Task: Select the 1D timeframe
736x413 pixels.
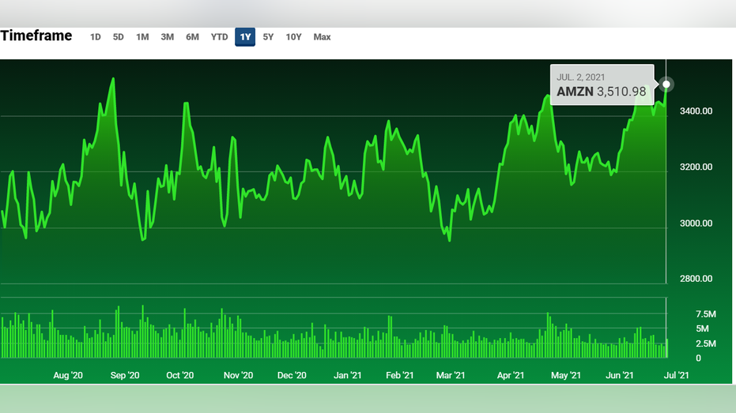Action: coord(96,37)
